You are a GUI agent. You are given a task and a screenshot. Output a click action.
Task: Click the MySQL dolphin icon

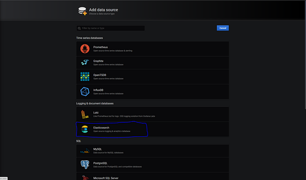(x=85, y=151)
